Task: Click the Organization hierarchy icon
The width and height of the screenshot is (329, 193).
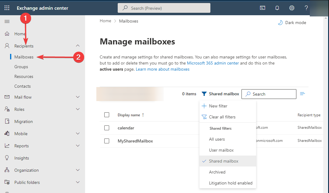Action: 7,170
